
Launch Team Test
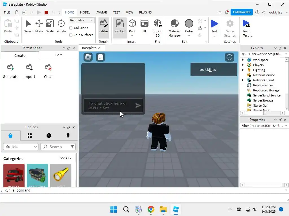tap(246, 28)
